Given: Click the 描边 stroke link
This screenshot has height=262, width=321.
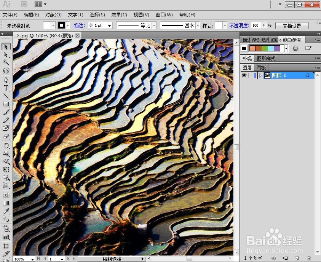Looking at the screenshot, I should coord(79,26).
